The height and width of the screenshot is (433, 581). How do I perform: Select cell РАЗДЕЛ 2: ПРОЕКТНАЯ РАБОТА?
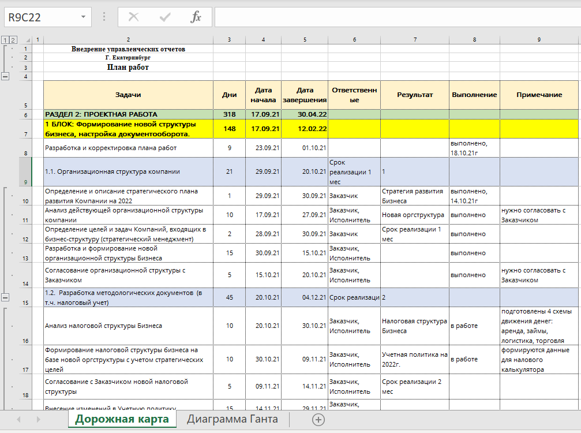pos(128,114)
